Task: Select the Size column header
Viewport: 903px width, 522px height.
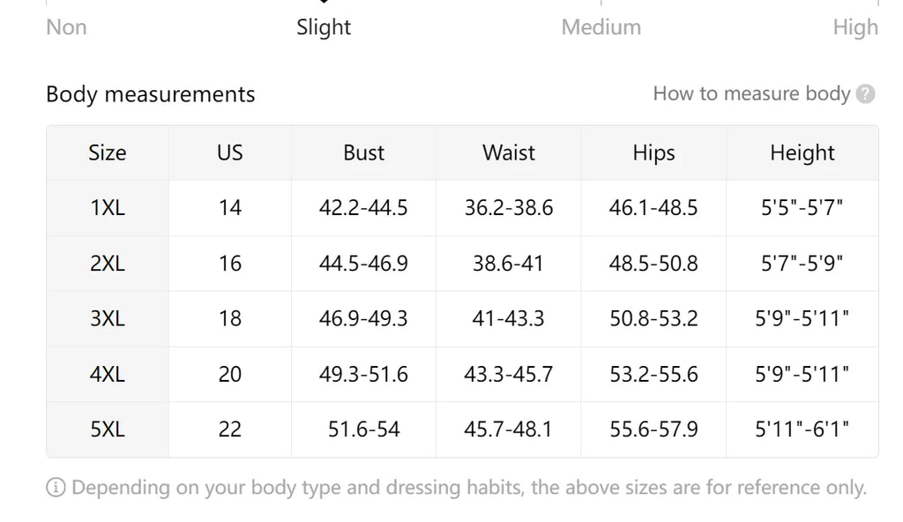Action: (x=107, y=153)
